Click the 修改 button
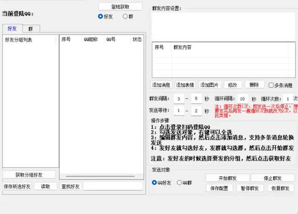Image resolution: width=298 pixels, height=214 pixels. pyautogui.click(x=233, y=85)
